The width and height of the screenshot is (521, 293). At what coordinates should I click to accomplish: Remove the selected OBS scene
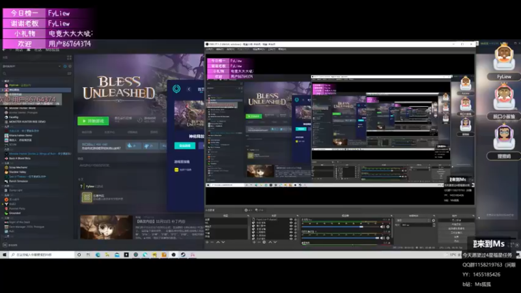[x=212, y=242]
